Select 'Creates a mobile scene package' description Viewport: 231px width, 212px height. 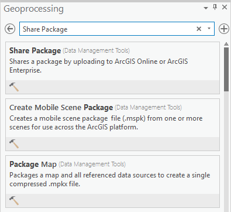[x=106, y=122]
